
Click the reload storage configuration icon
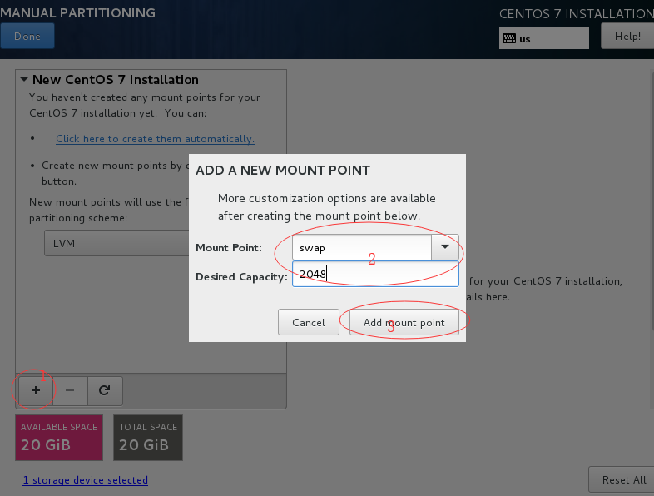coord(104,390)
